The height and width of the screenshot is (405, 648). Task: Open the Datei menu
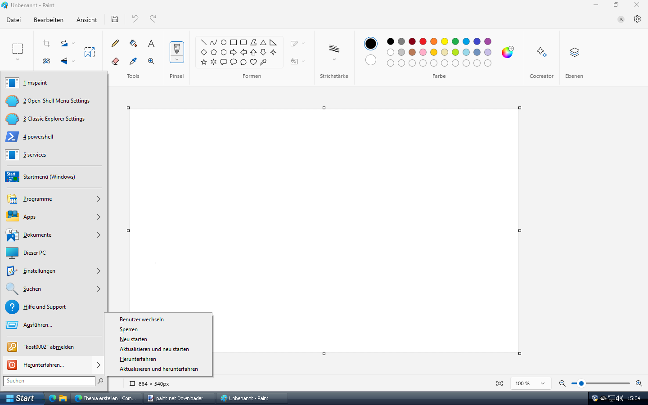13,20
